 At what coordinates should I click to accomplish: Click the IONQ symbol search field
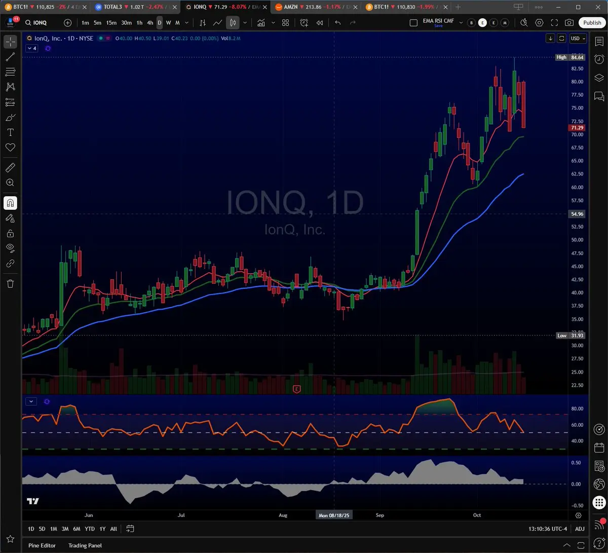(x=41, y=23)
